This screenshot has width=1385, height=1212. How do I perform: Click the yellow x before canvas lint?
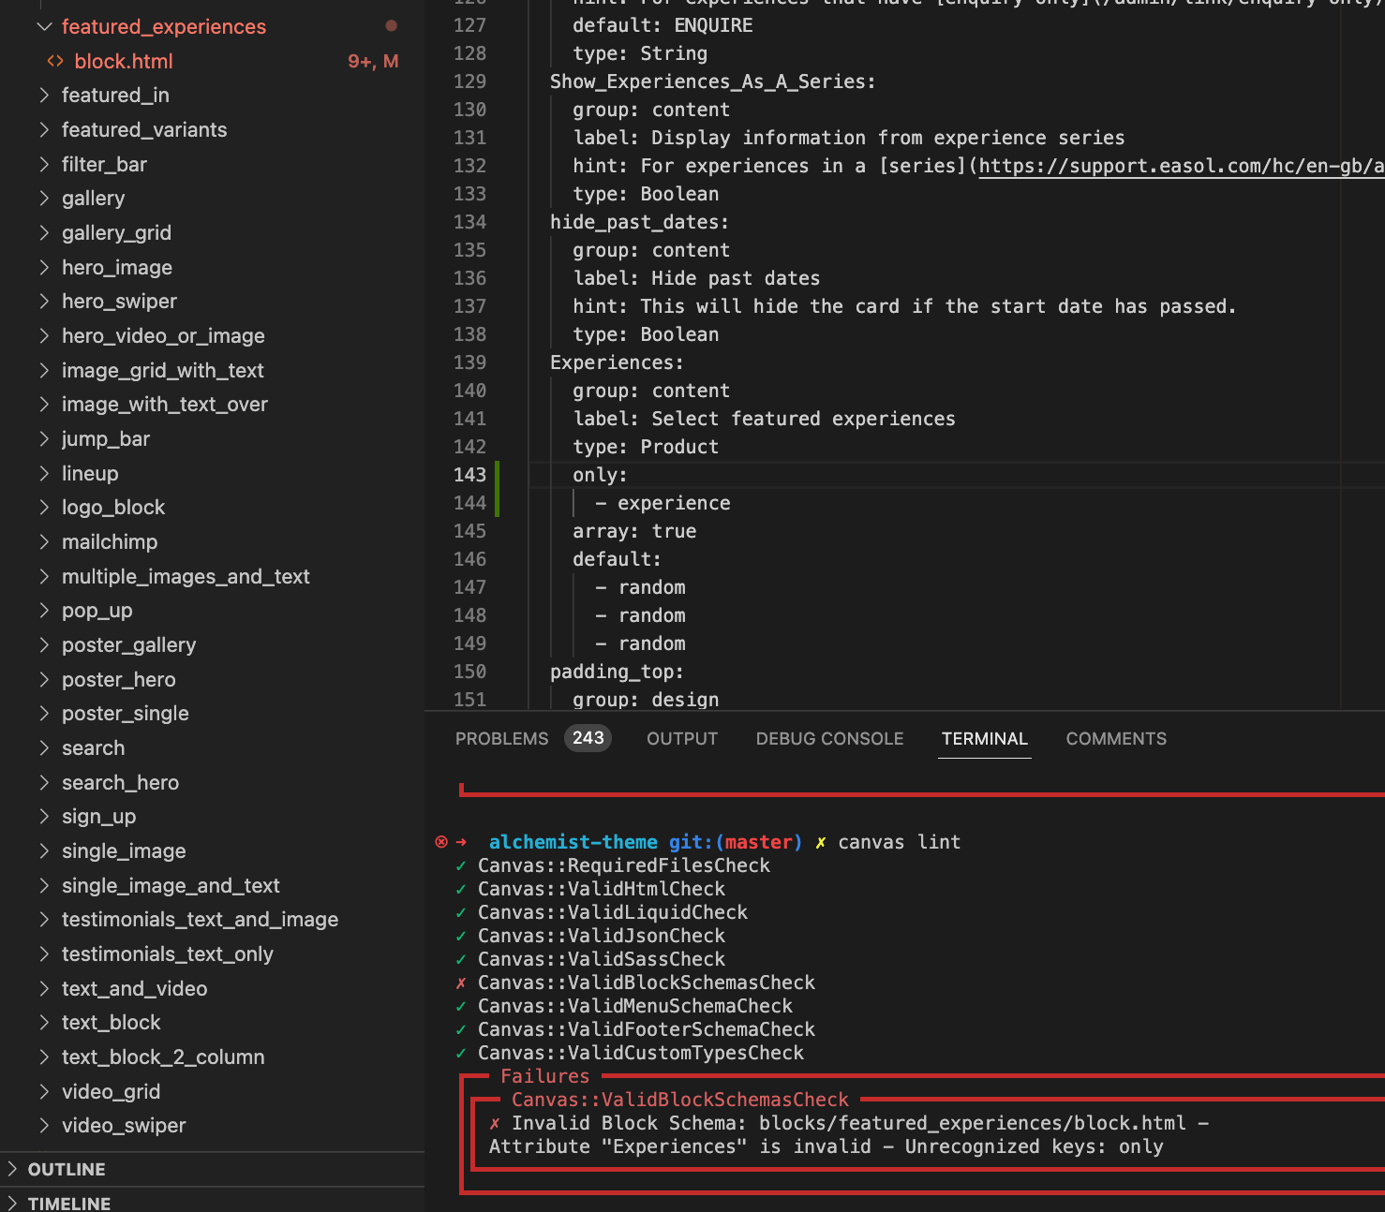coord(820,841)
